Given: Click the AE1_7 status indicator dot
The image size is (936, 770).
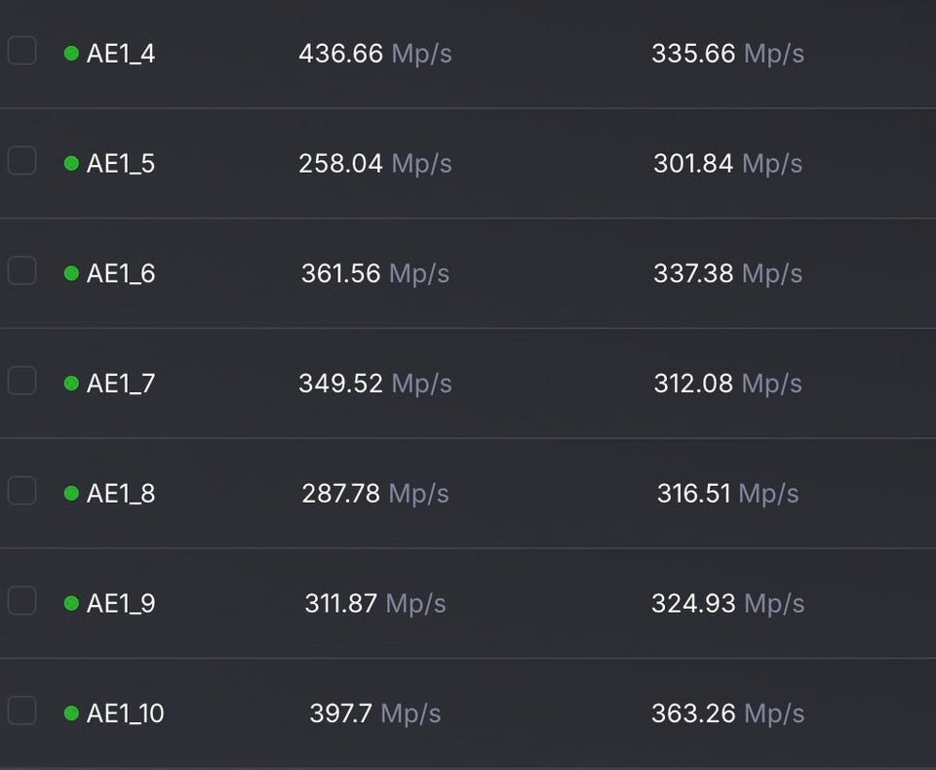Looking at the screenshot, I should point(71,384).
